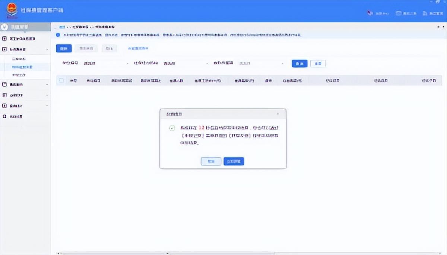The height and width of the screenshot is (255, 447).
Task: Click the icon of the fourth sidebar main item
Action: pyautogui.click(x=4, y=85)
